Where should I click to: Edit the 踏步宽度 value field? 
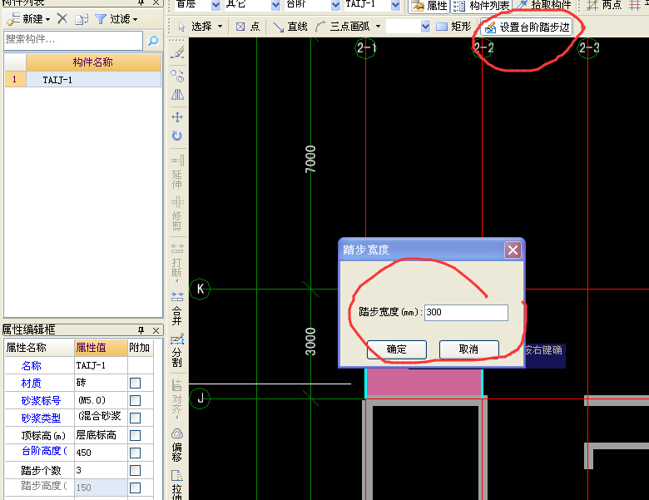coord(466,313)
